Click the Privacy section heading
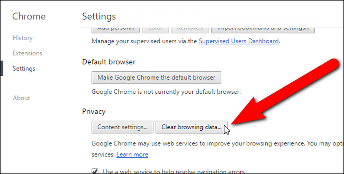Image resolution: width=344 pixels, height=174 pixels. point(94,112)
